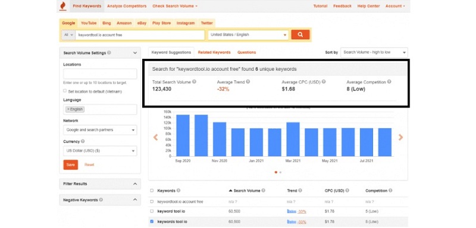Click the Language tag input field
Viewport: 476px width, 228px height.
[100, 110]
